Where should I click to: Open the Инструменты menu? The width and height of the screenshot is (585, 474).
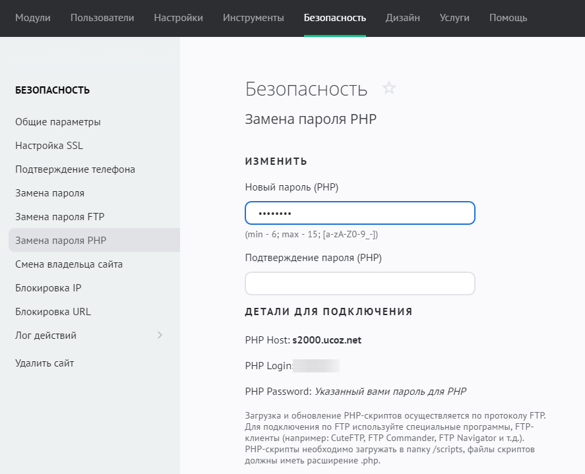[x=253, y=18]
